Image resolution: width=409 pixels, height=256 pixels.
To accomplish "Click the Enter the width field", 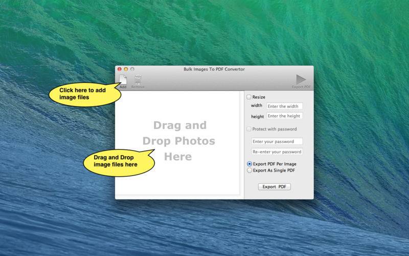I will pos(285,106).
